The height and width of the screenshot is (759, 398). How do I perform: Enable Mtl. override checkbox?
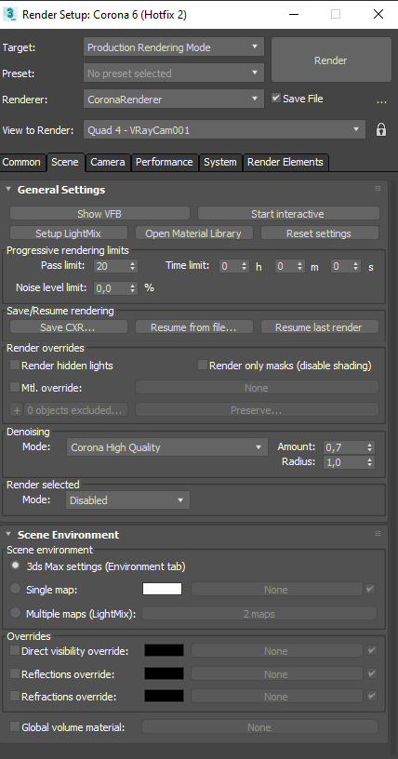15,387
